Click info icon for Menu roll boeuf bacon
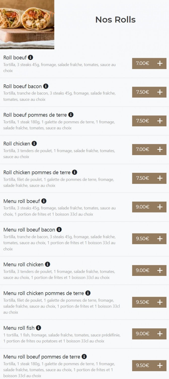This screenshot has width=169, height=379. 59,230
